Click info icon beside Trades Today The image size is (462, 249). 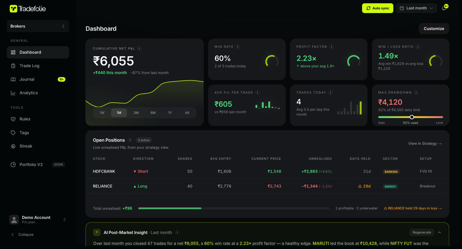click(330, 92)
